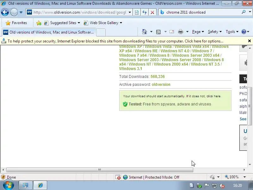Close the yellow information bar
Image resolution: width=253 pixels, height=190 pixels.
250,41
